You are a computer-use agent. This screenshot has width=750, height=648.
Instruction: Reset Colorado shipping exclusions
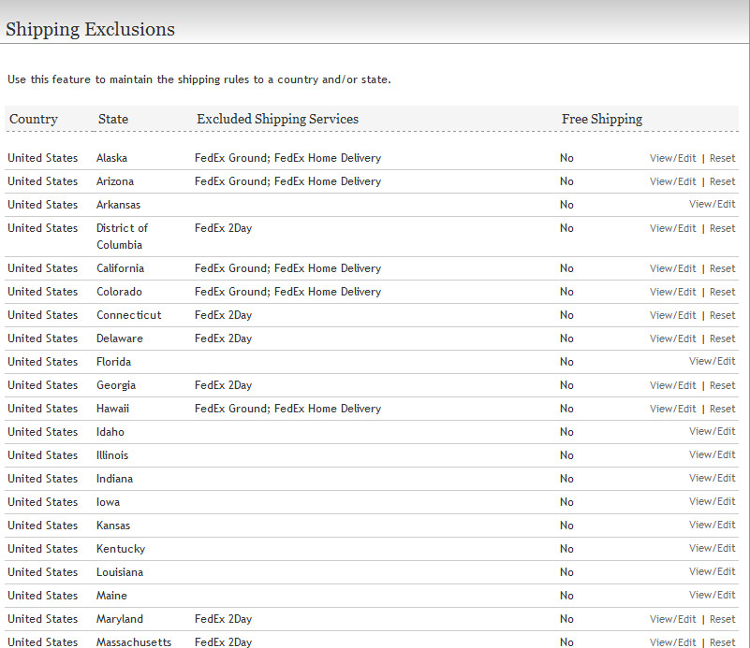(x=722, y=292)
